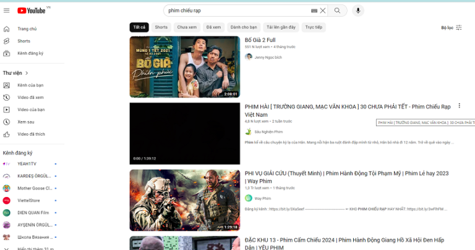Viewport: 475px width, 250px height.
Task: Start voice search with microphone icon
Action: click(x=358, y=10)
